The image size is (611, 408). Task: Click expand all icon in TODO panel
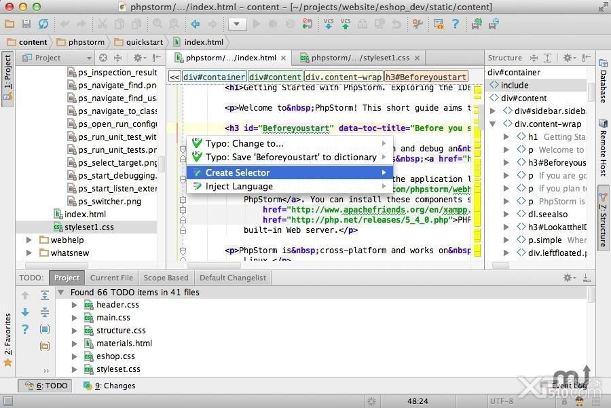point(45,295)
